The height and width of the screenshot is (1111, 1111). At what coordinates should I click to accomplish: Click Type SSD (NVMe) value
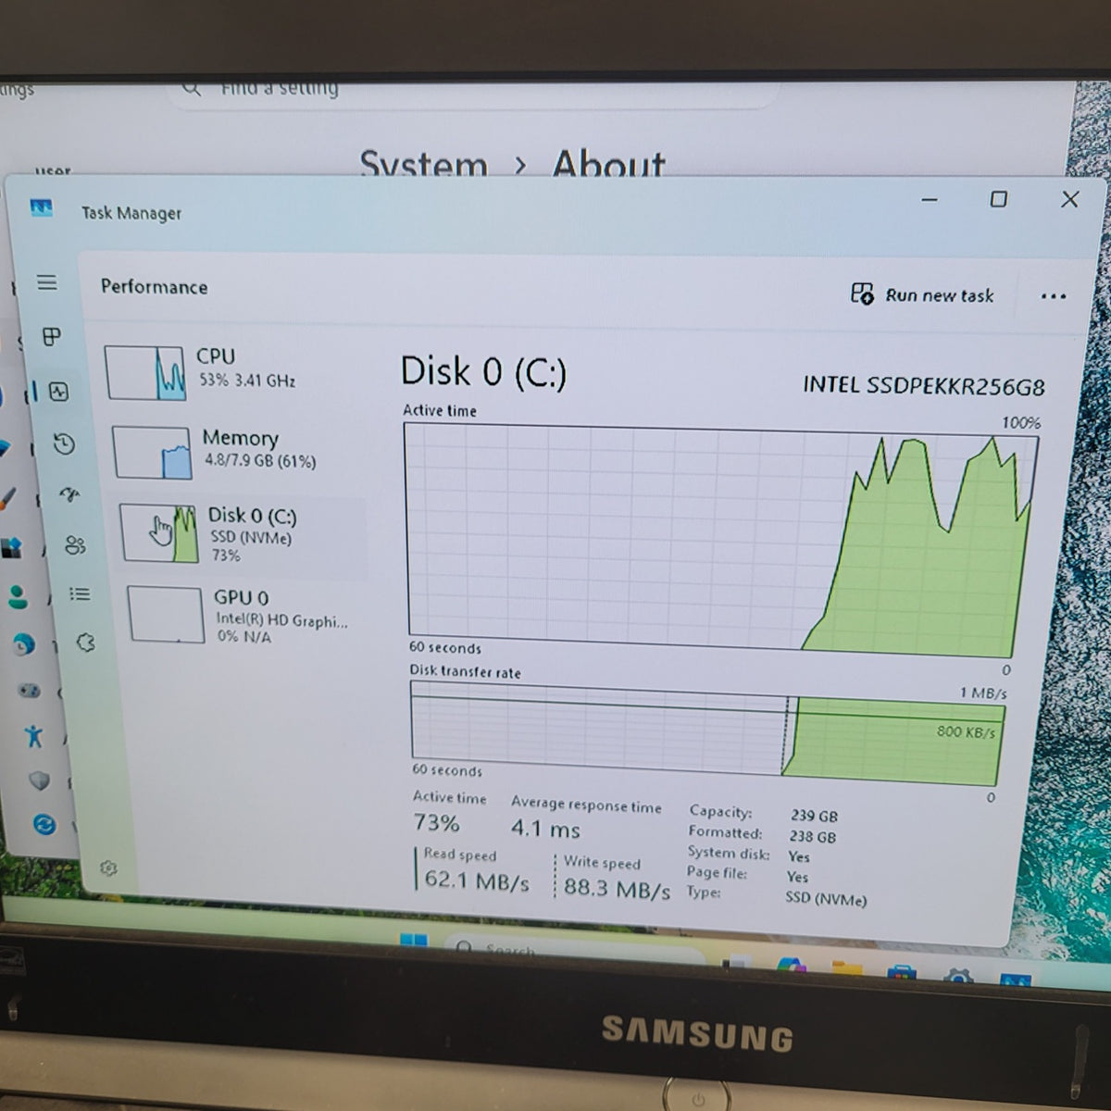click(826, 898)
